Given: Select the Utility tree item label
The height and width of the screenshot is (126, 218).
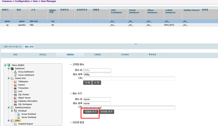Looking at the screenshot, I should [x=17, y=120].
